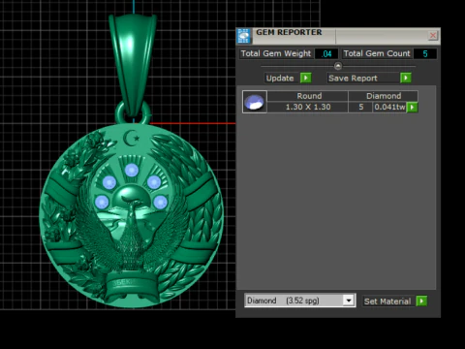Click the green arrow beside 0.041tw

coord(412,108)
